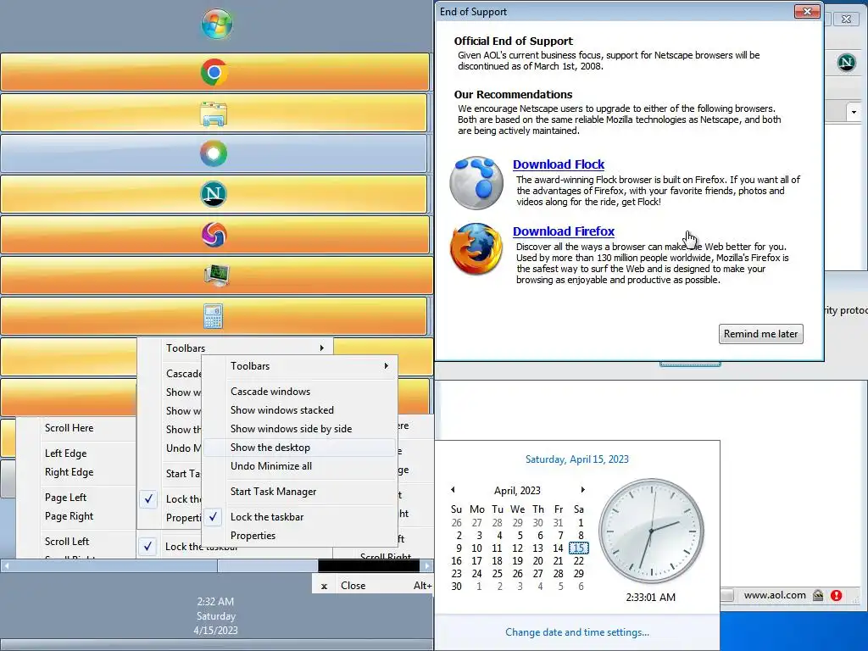Screen dimensions: 868x651
Task: Click the Download Firefox link
Action: tap(564, 231)
